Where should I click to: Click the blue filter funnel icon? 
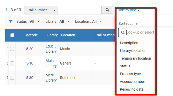pos(11,21)
